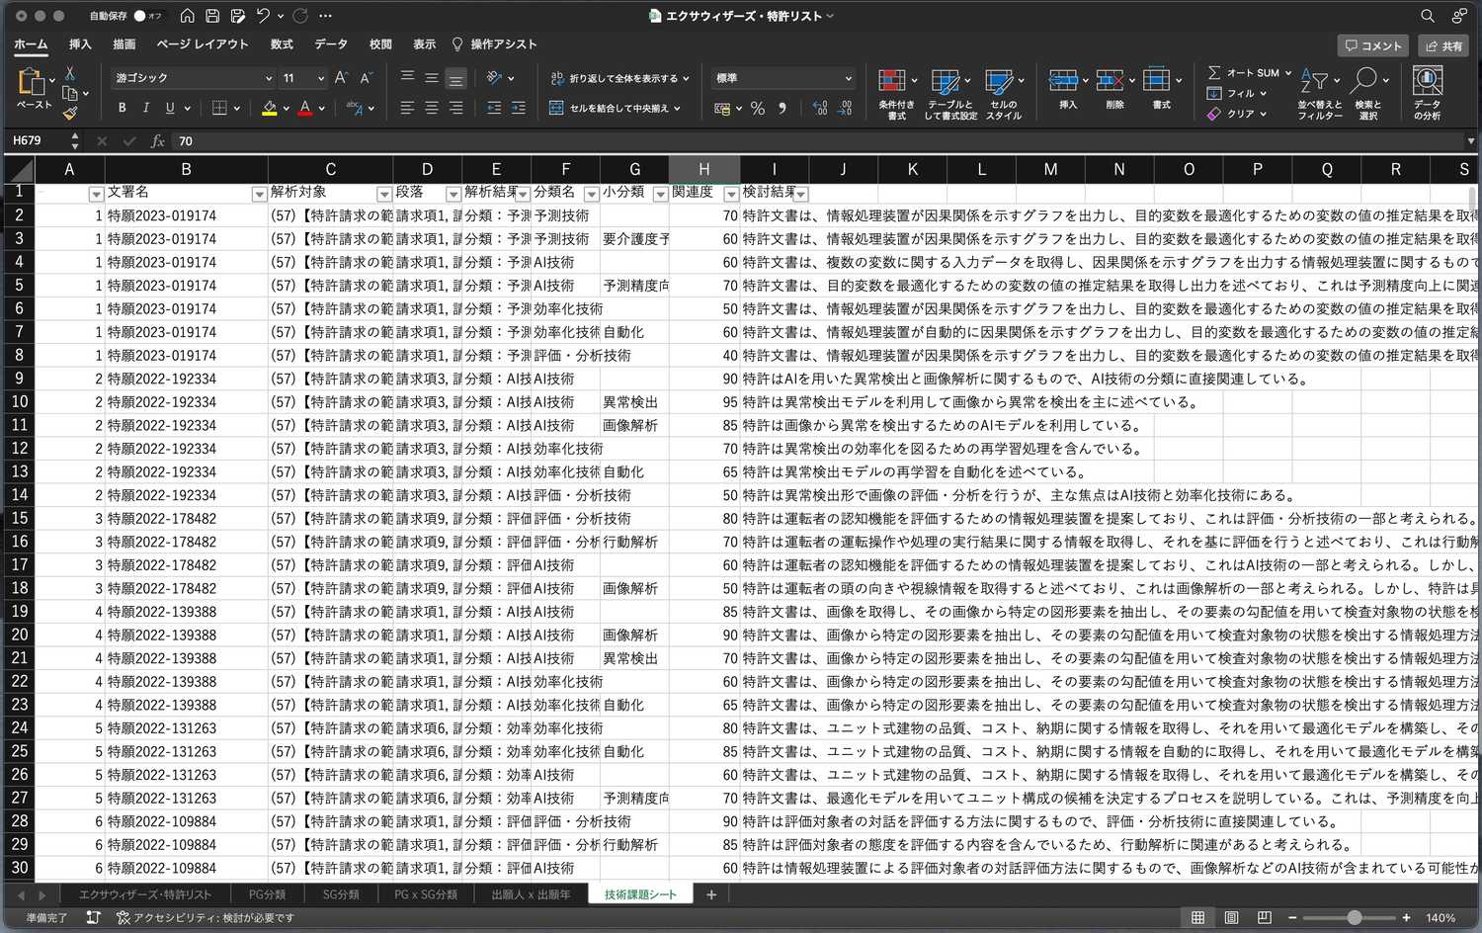Toggle the AutoSave switch
Image resolution: width=1482 pixels, height=933 pixels.
[x=147, y=16]
